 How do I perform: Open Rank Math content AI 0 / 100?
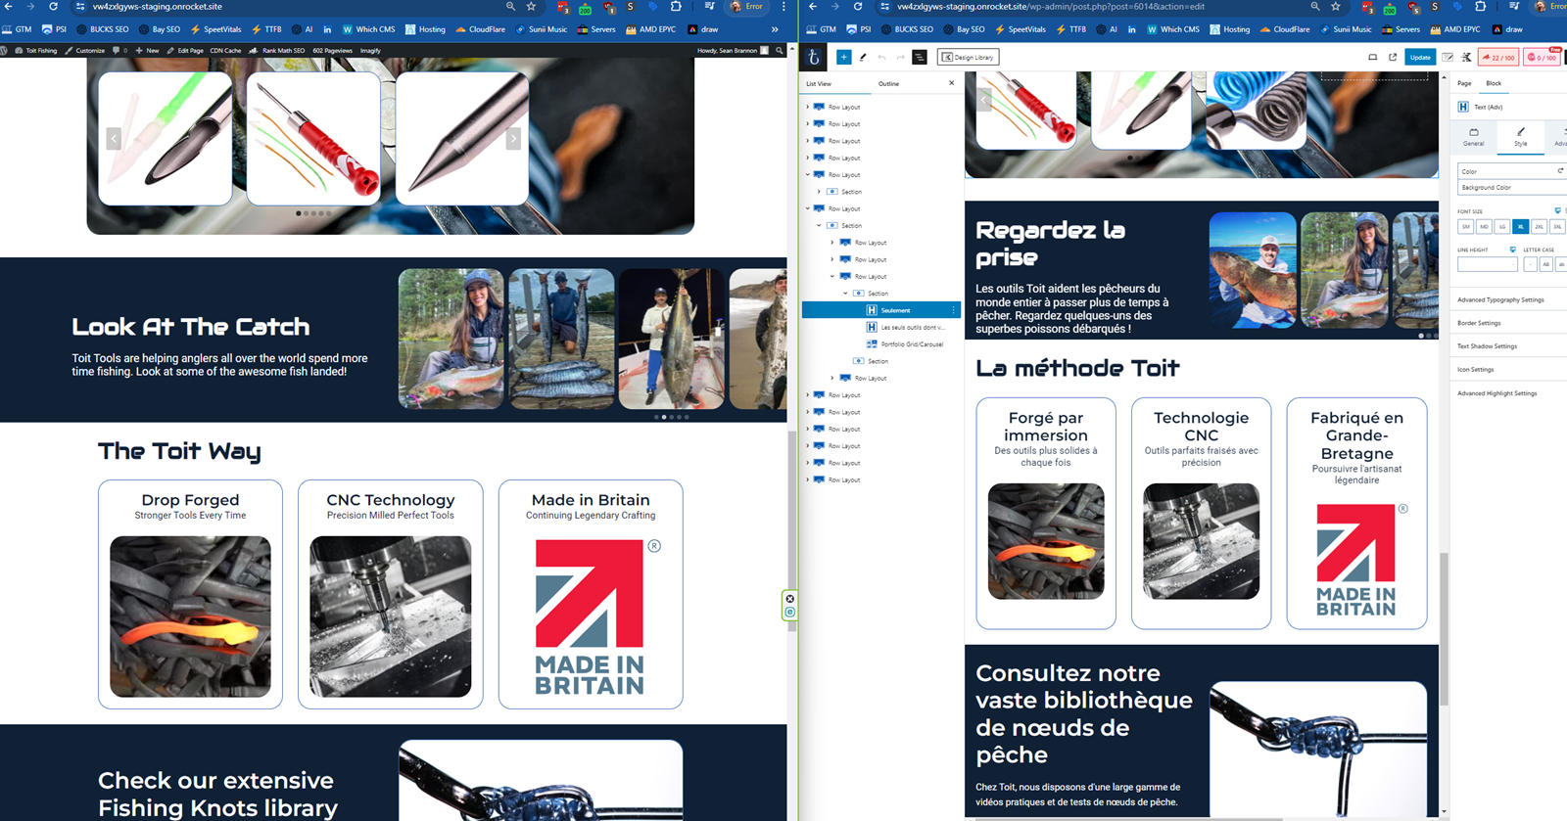(x=1543, y=57)
